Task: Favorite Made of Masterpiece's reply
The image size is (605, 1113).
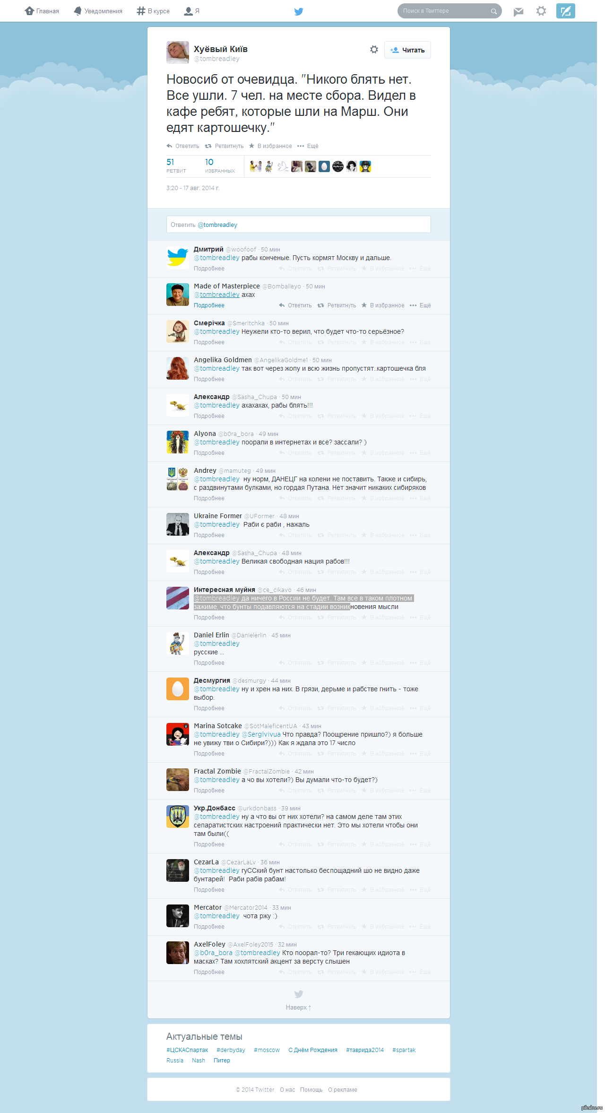Action: pyautogui.click(x=383, y=305)
